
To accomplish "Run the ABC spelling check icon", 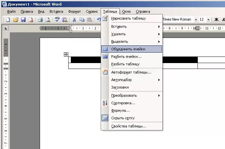I will [57, 19].
